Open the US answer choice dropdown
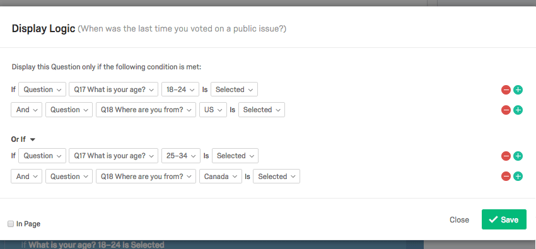The image size is (536, 249). click(x=213, y=110)
